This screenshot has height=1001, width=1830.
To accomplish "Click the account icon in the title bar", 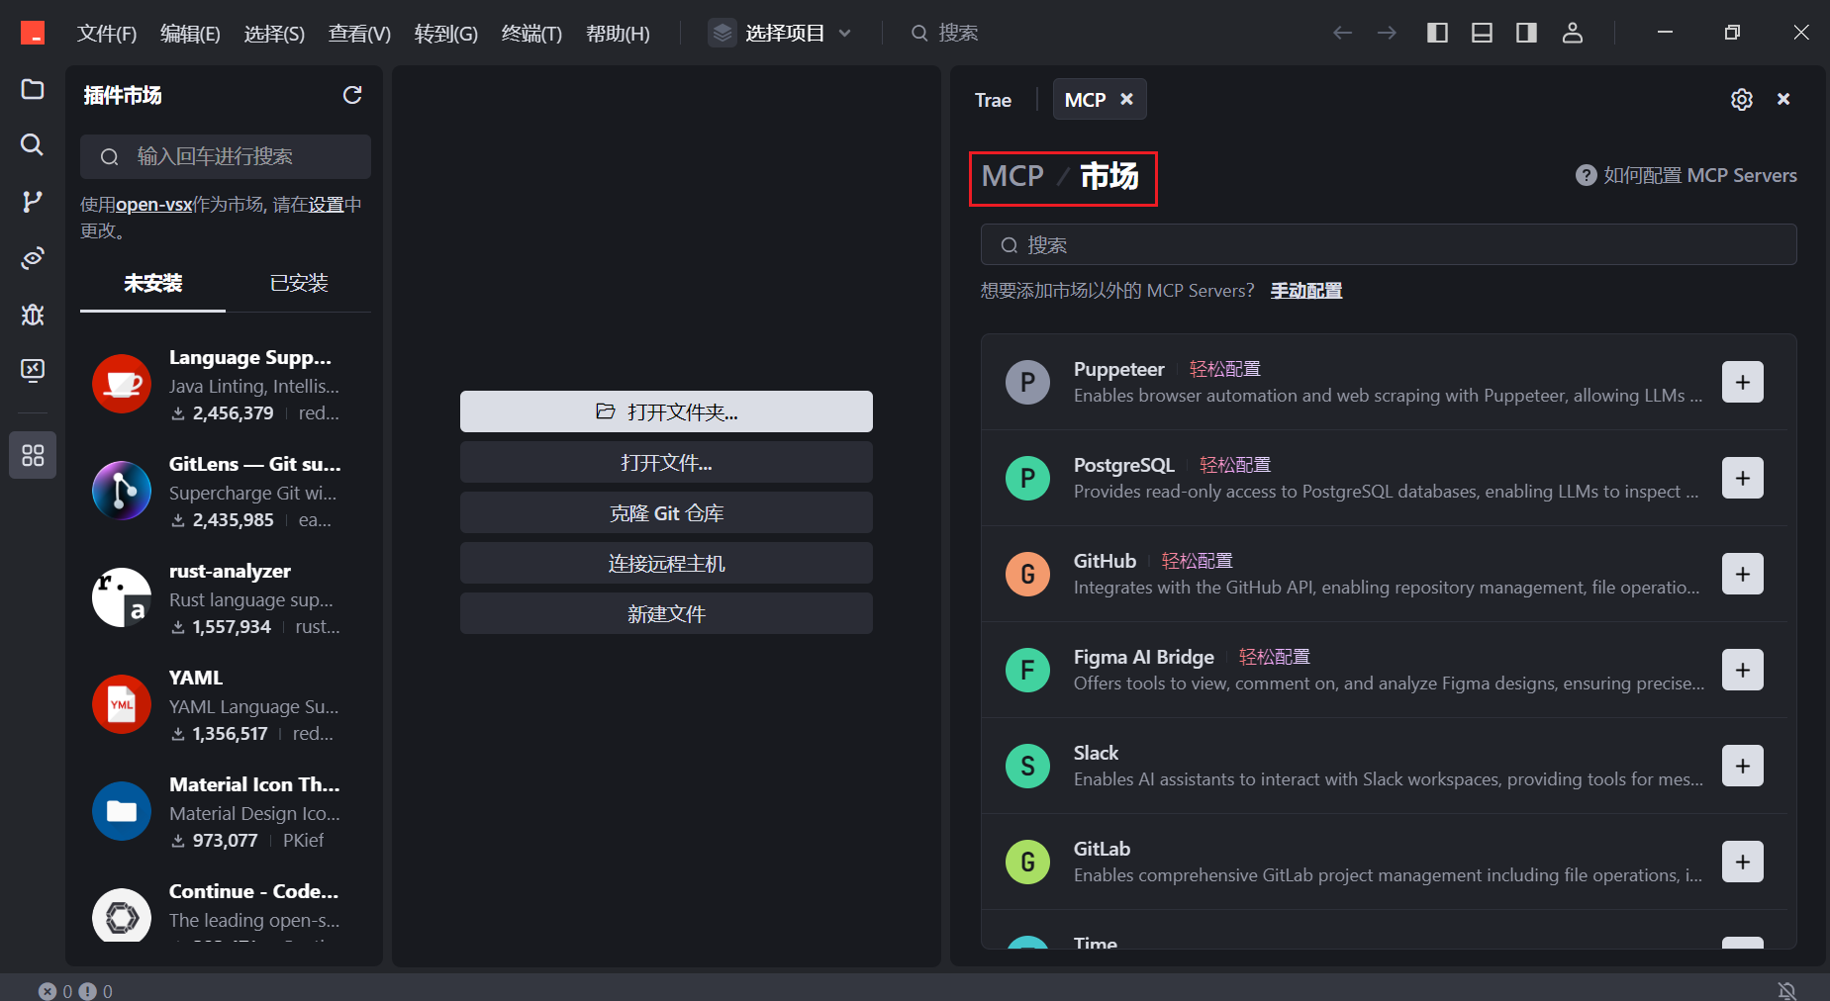I will point(1573,33).
